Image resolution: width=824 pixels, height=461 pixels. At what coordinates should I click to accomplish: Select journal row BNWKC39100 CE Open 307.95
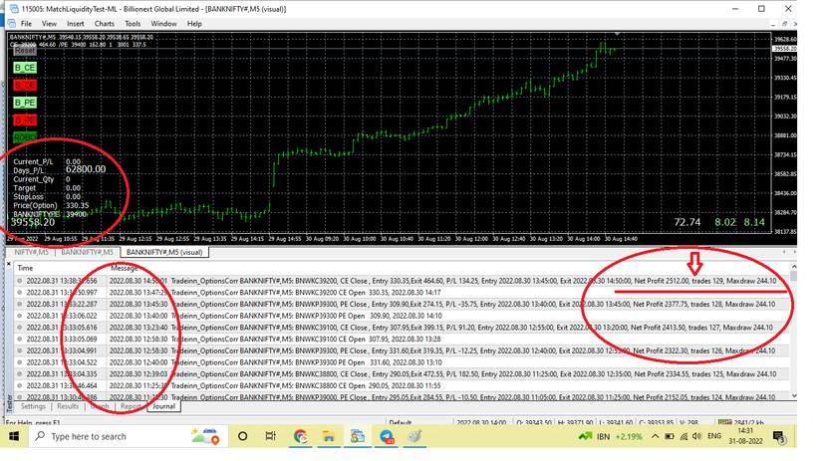(x=402, y=340)
